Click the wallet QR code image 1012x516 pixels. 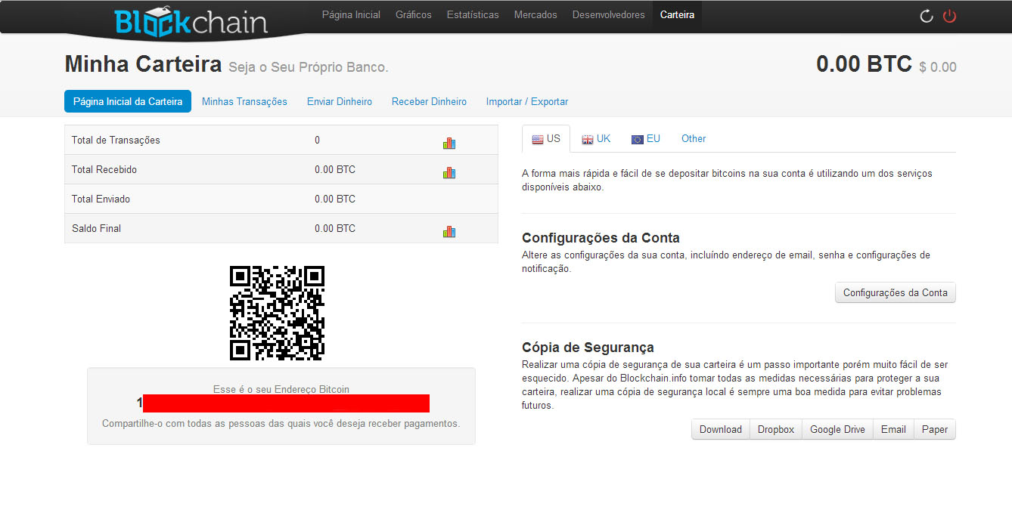coord(278,313)
